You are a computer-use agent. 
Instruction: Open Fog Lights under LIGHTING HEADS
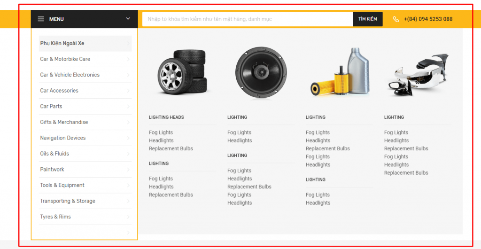pyautogui.click(x=161, y=132)
